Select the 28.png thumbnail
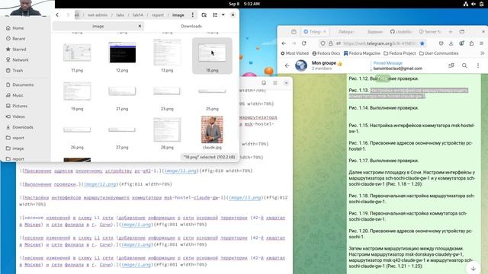Screen dimensions: 488x274 coord(167,129)
